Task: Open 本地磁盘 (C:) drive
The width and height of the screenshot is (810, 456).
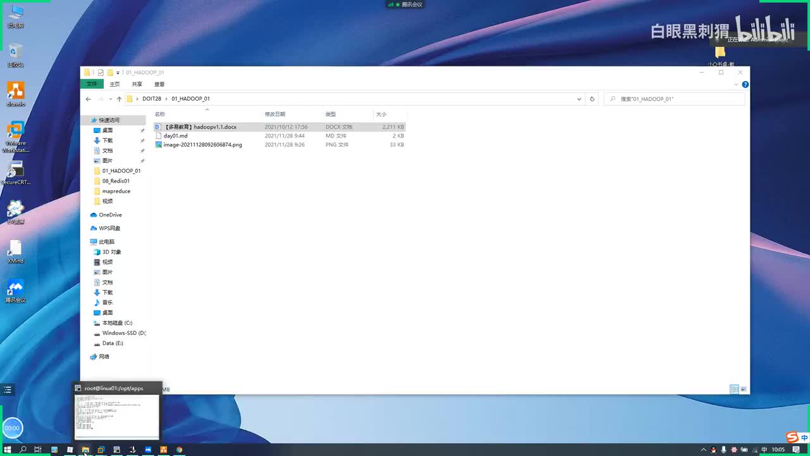Action: point(117,322)
